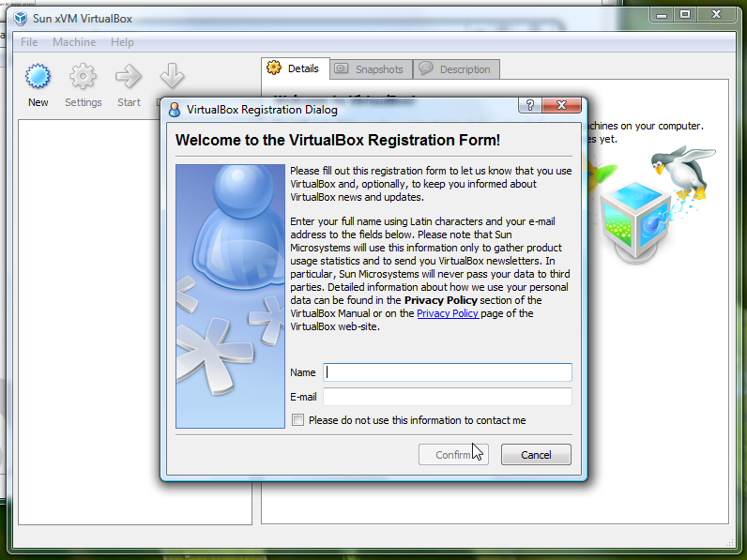Open the Help menu
747x560 pixels.
[x=122, y=42]
